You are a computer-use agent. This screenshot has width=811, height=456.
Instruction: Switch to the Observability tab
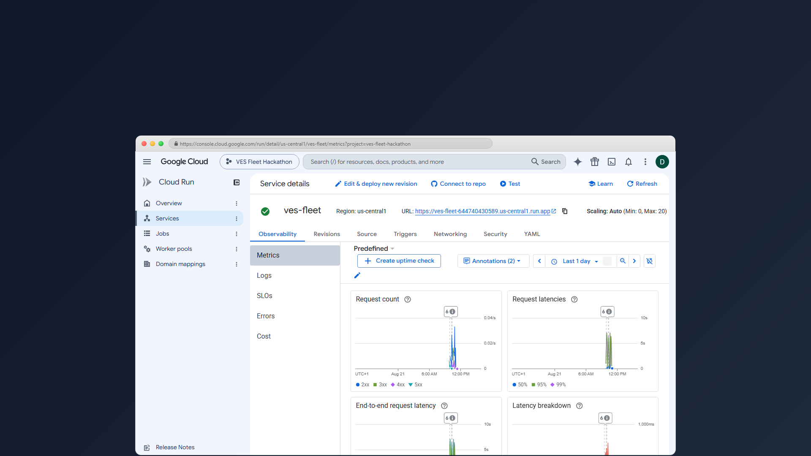tap(278, 234)
